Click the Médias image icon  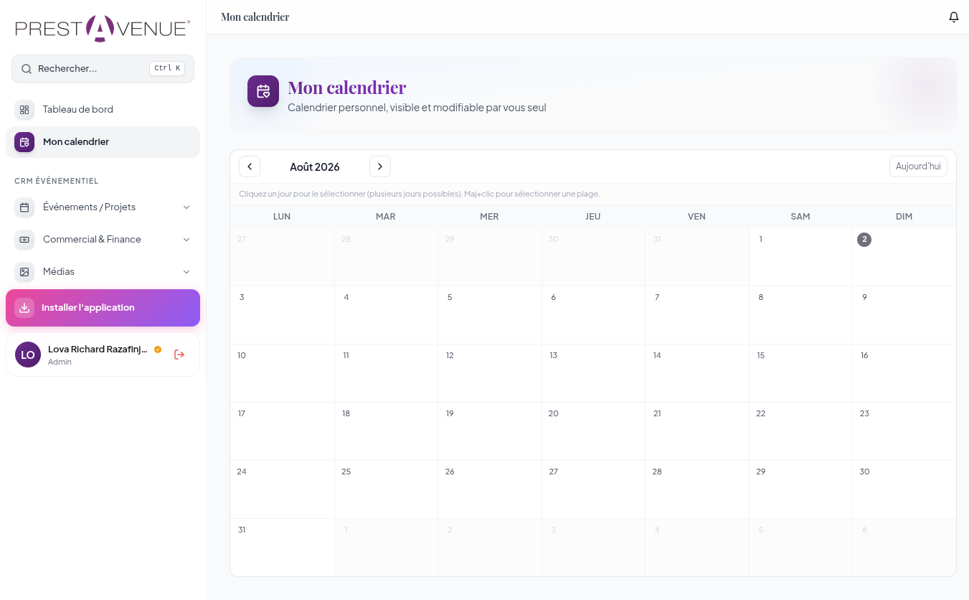coord(24,272)
